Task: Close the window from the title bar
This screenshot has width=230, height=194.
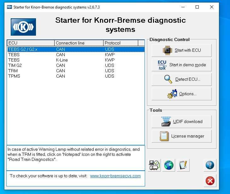Action: pyautogui.click(x=211, y=7)
